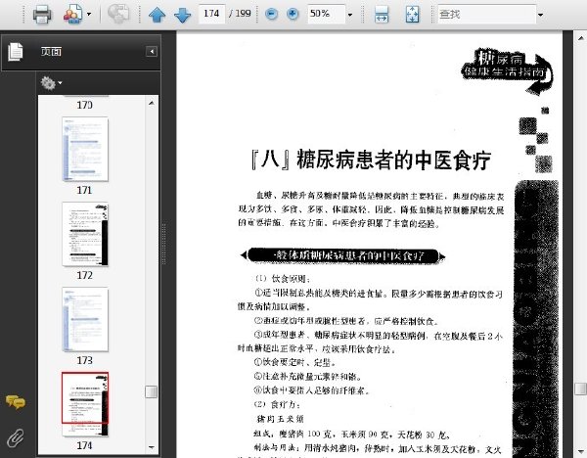
Task: Expand the collaborate icon dropdown arrow
Action: (x=89, y=15)
